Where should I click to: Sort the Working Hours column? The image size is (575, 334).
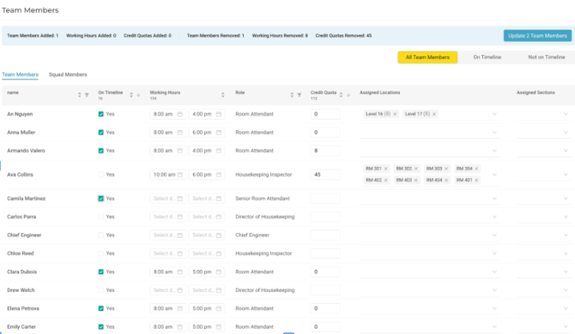pyautogui.click(x=222, y=95)
